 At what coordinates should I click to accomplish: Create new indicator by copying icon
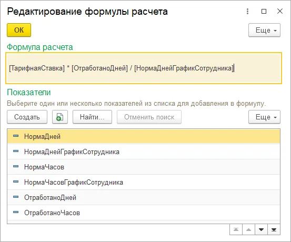pyautogui.click(x=60, y=117)
